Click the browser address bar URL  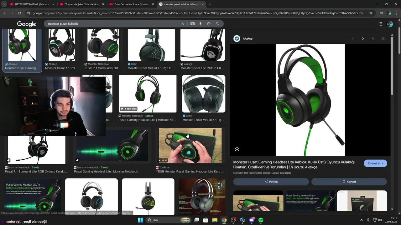tap(199, 13)
